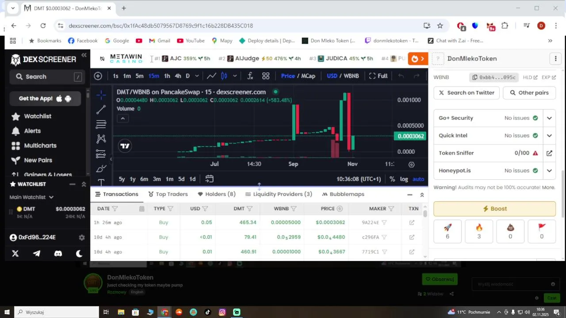Expand the Quick Intel audit details

click(549, 136)
